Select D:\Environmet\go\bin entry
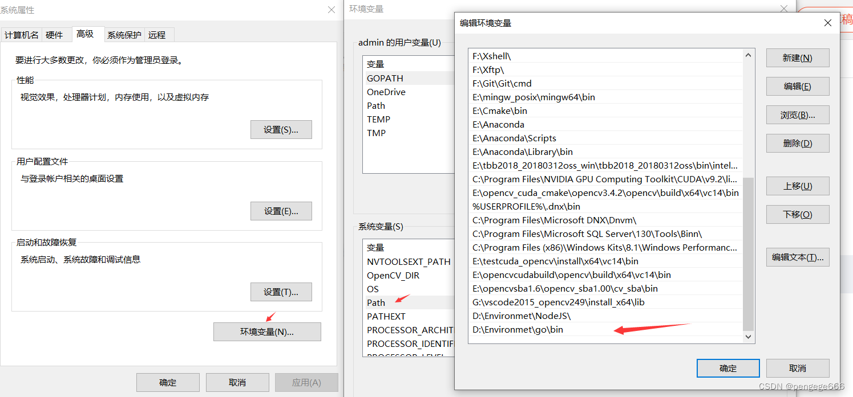This screenshot has height=397, width=853. [606, 329]
